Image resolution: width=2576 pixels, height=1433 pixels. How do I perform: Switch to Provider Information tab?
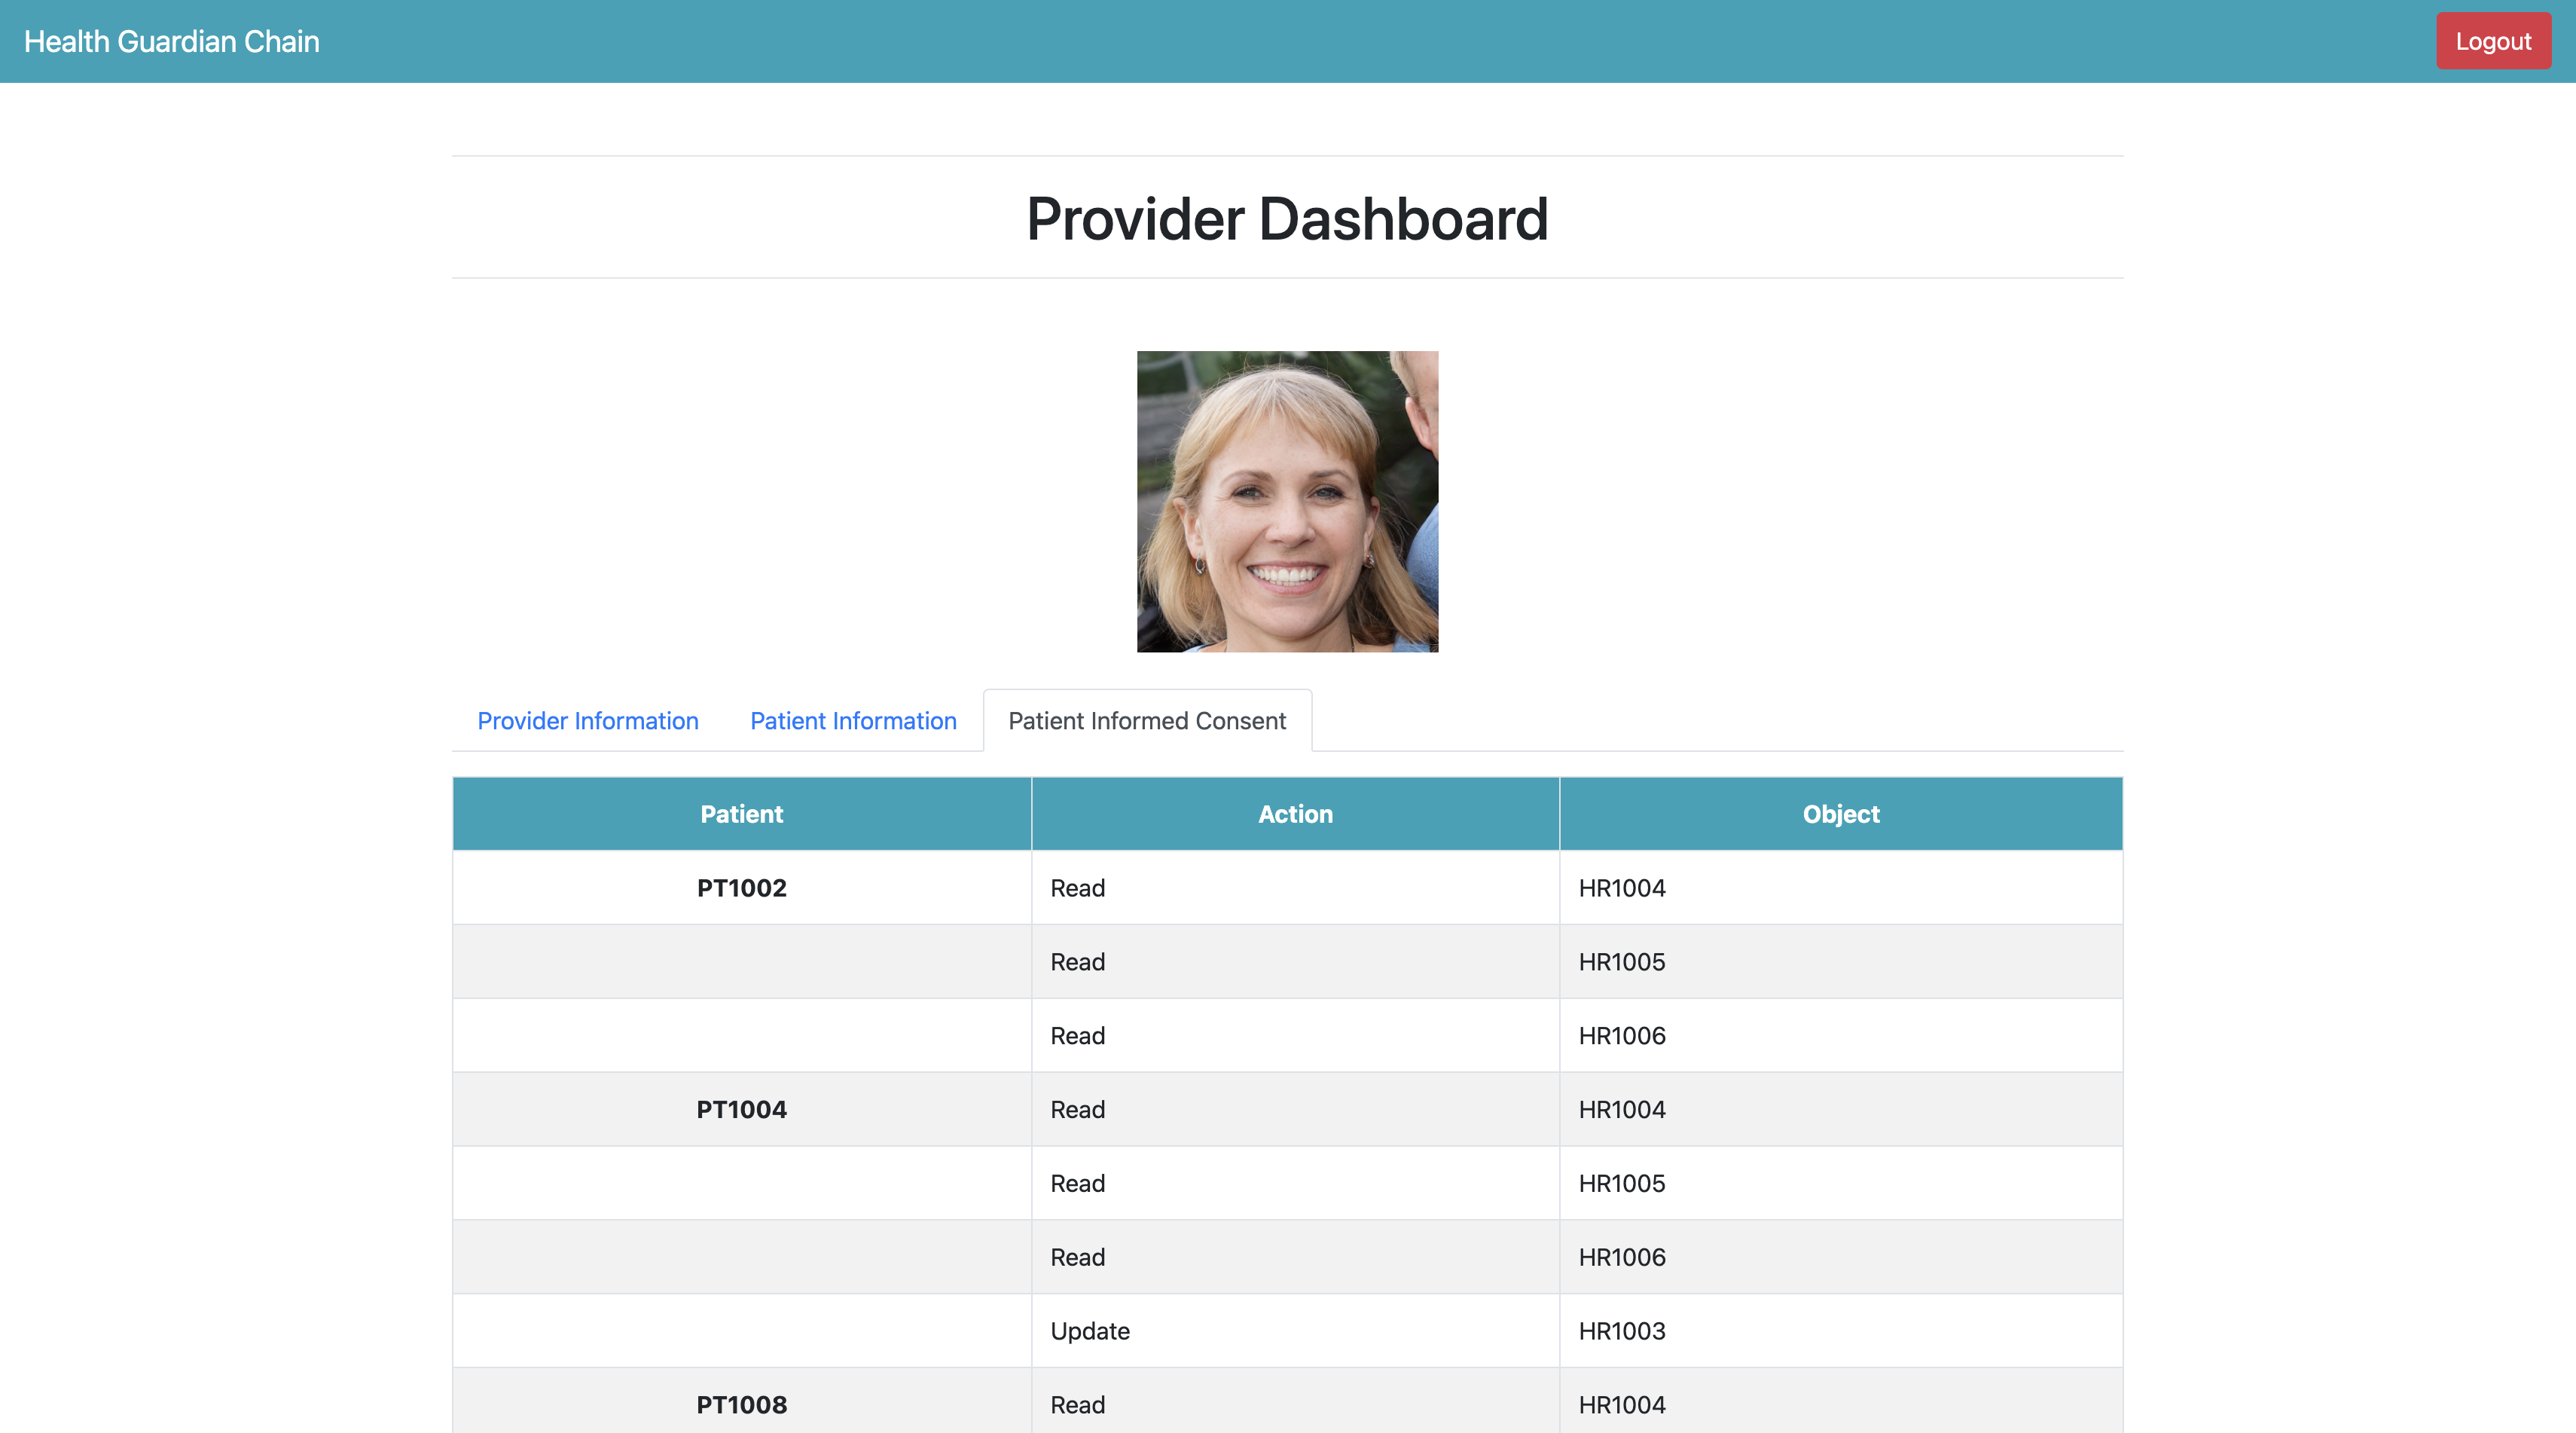tap(587, 721)
